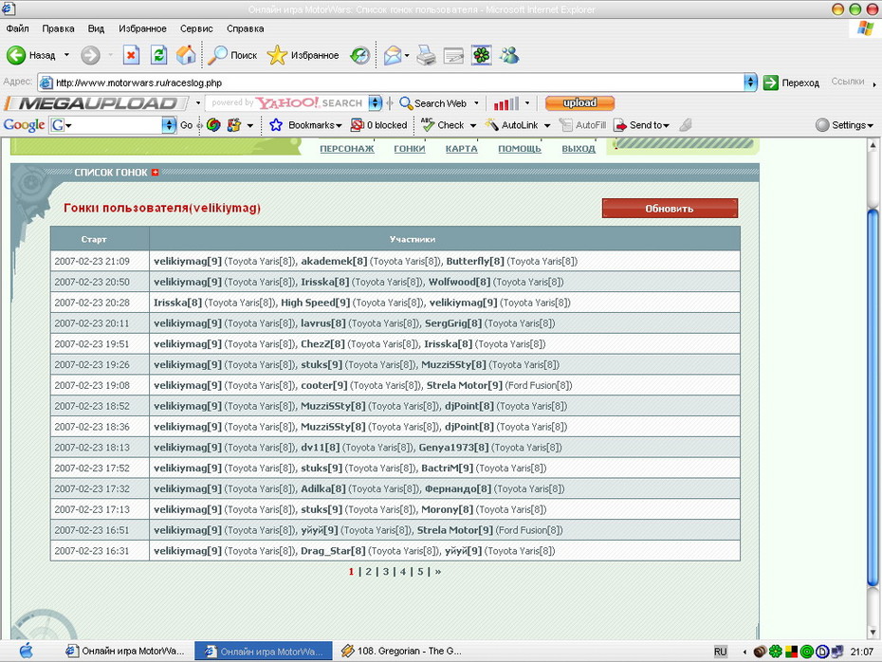Open Search with magnifier icon
This screenshot has height=662, width=882.
point(217,55)
